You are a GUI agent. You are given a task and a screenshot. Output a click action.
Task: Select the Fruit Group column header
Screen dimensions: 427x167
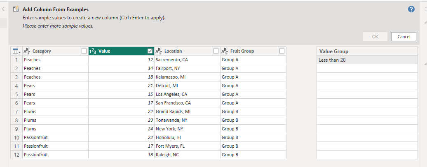pos(253,51)
